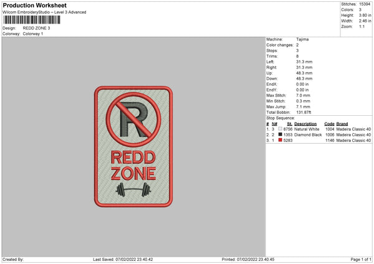Click the Colorway 1 value
This screenshot has width=374, height=264.
32,33
